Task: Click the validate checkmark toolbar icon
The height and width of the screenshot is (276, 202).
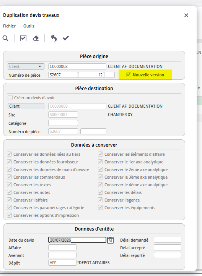Action: tap(66, 38)
